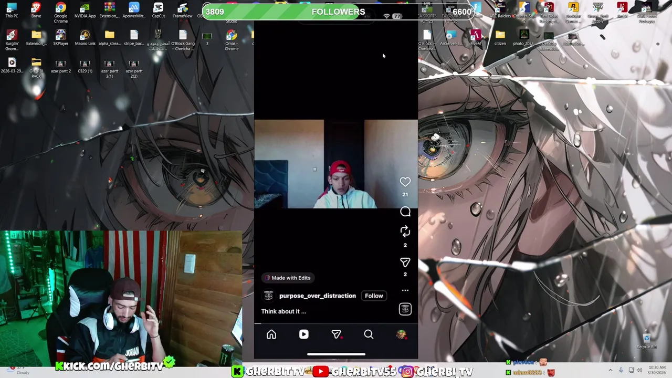
Task: Follow purpose_over_distraction
Action: pos(374,296)
